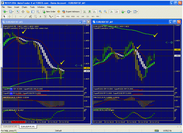This screenshot has height=133, width=183.
Task: Open the Window menu
Action: click(x=41, y=7)
